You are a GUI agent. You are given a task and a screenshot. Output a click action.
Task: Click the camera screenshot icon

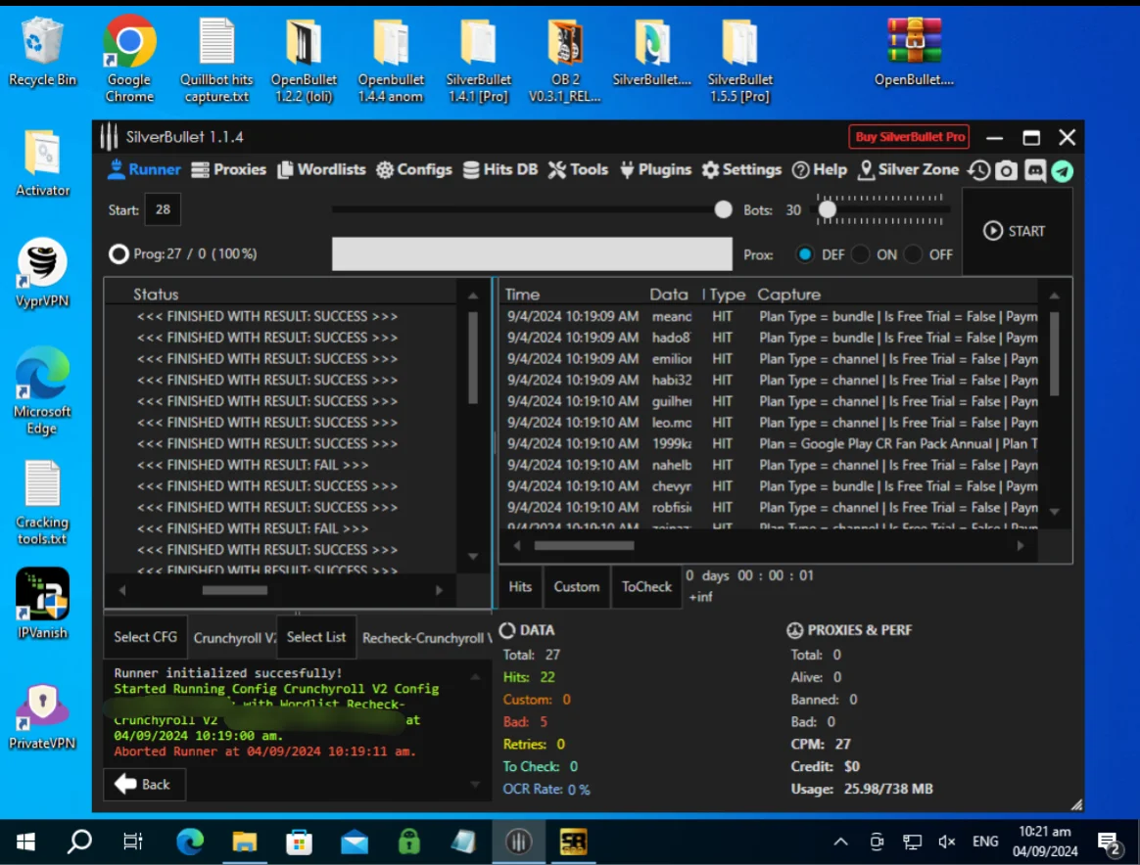coord(1006,170)
